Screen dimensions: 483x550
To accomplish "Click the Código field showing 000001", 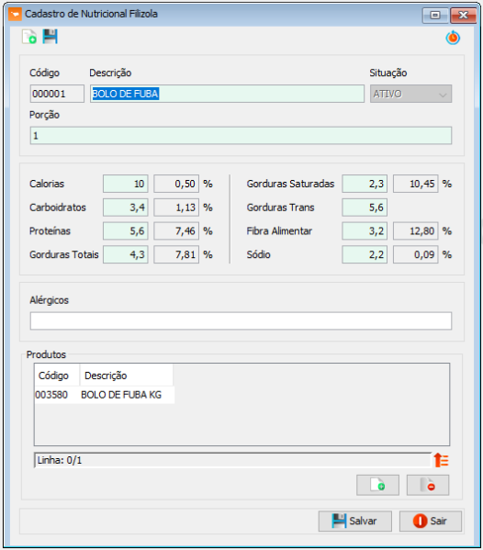I will [x=57, y=94].
